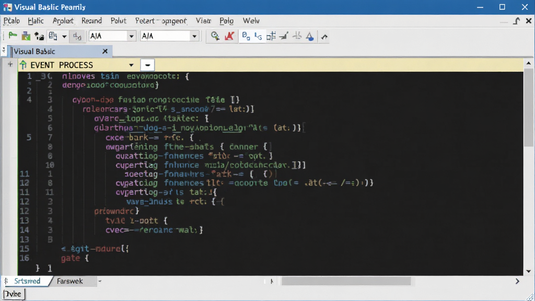The height and width of the screenshot is (301, 535).
Task: Open the Petart-opngent menu
Action: (161, 21)
